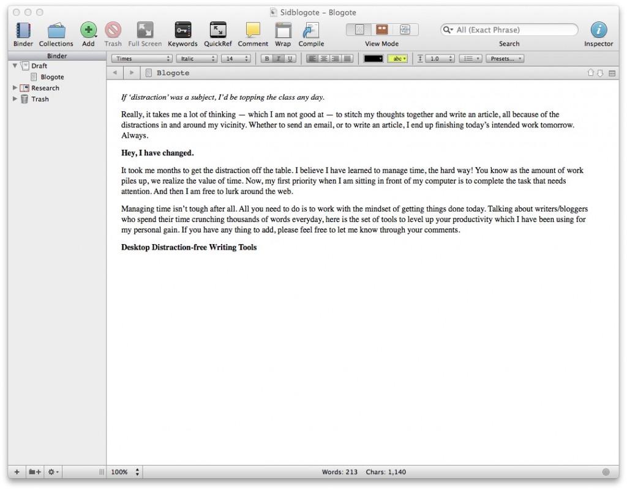Click the Compile icon

click(310, 29)
